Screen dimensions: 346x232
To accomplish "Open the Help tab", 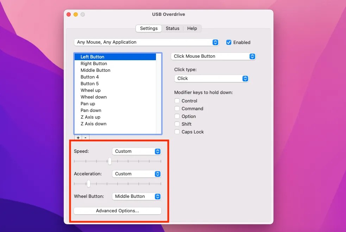I will coord(192,28).
